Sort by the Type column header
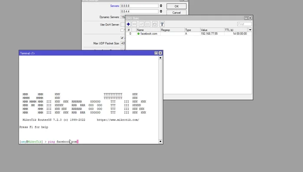Image resolution: width=303 pixels, height=172 pixels. pos(192,30)
